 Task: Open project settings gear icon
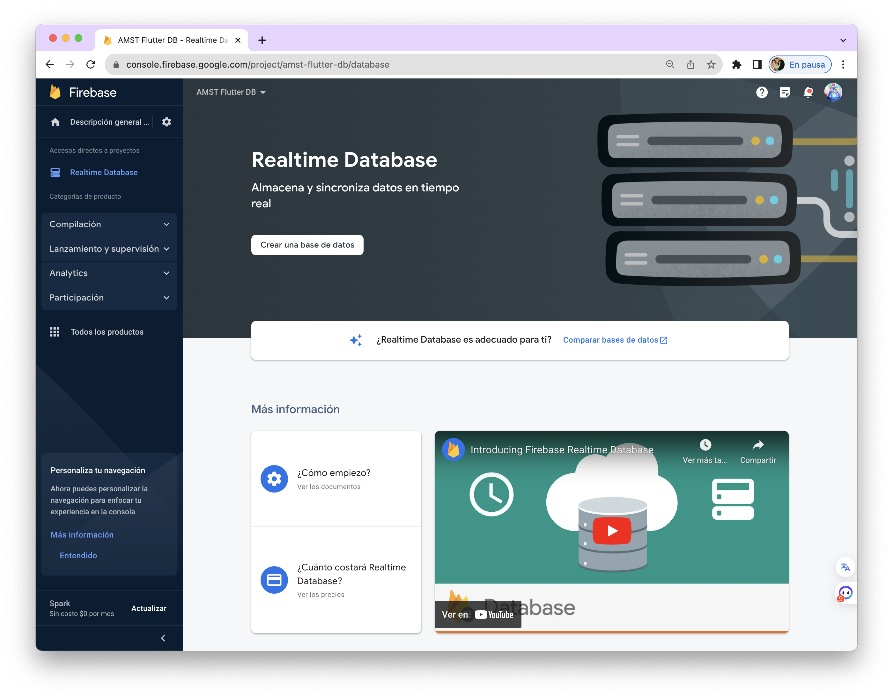[166, 122]
